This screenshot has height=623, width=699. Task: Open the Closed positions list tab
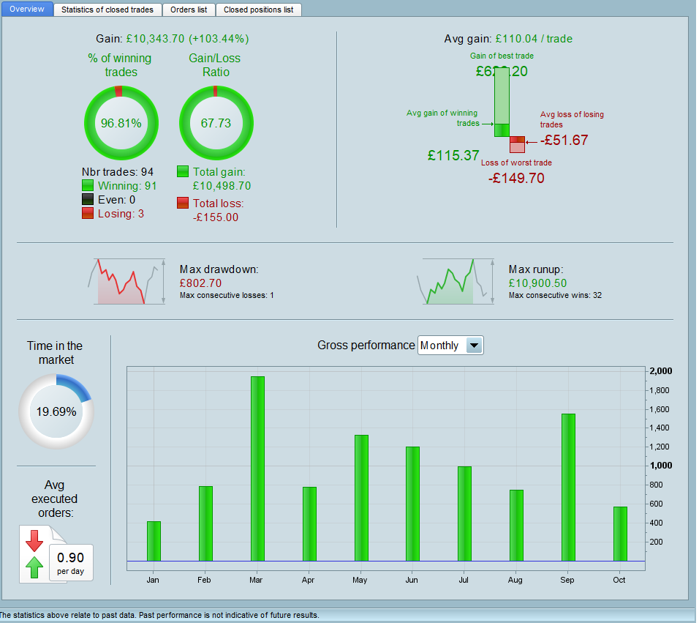(x=259, y=10)
